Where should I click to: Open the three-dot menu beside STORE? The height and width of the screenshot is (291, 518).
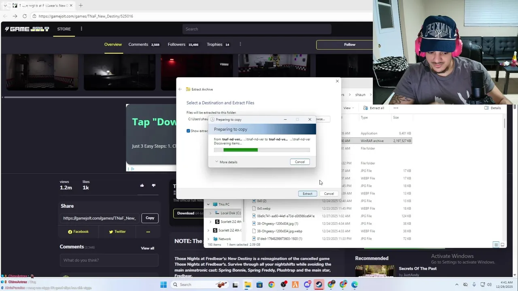coord(81,29)
